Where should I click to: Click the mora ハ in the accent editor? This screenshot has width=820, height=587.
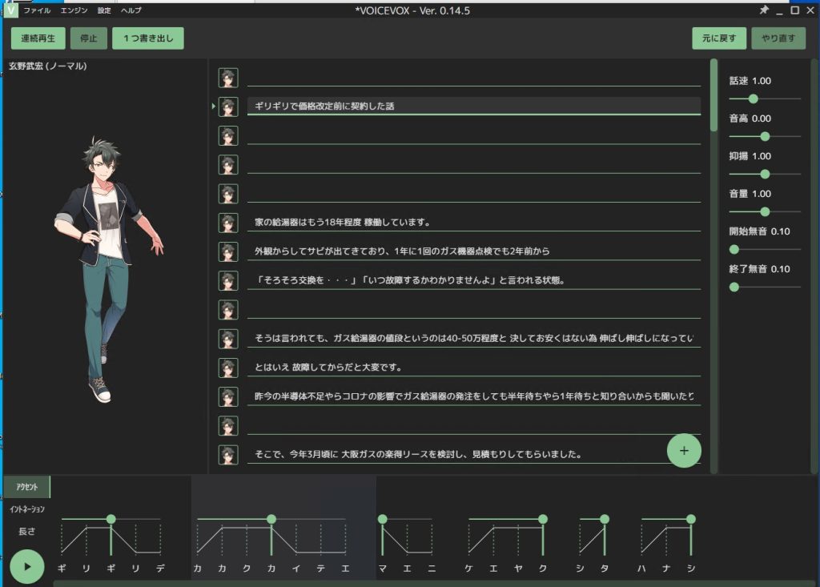click(x=641, y=568)
